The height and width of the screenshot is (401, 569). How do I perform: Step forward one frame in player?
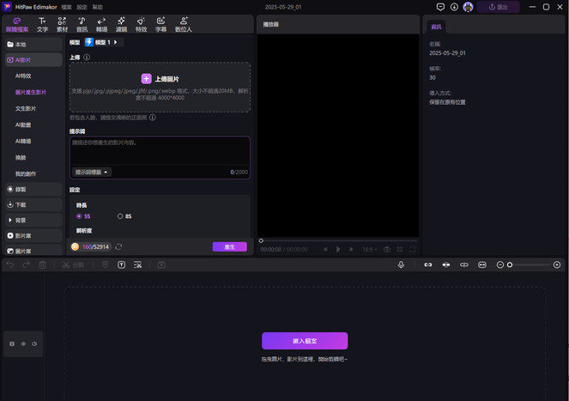[351, 249]
